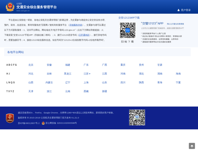
Task: Select 上海 platform site
Action: (86, 82)
